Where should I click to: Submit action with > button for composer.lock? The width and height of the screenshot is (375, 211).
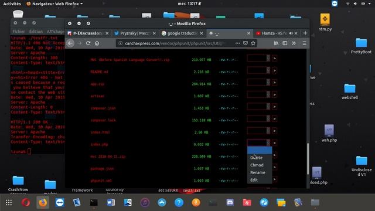[274, 119]
